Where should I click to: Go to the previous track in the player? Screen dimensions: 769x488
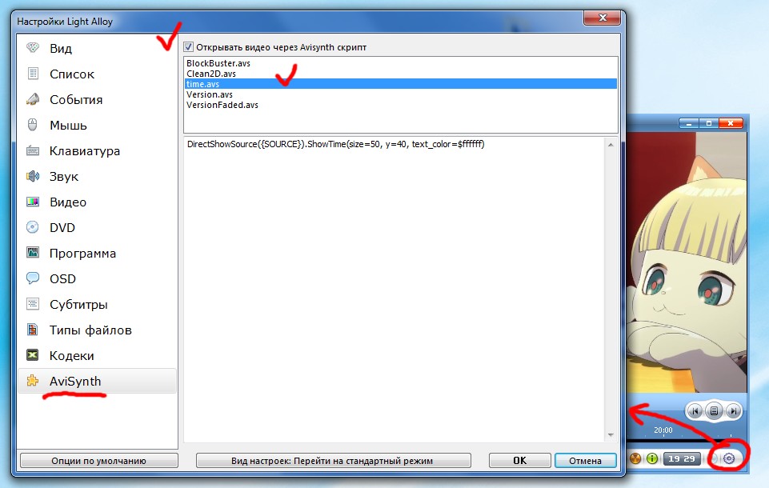[x=695, y=411]
